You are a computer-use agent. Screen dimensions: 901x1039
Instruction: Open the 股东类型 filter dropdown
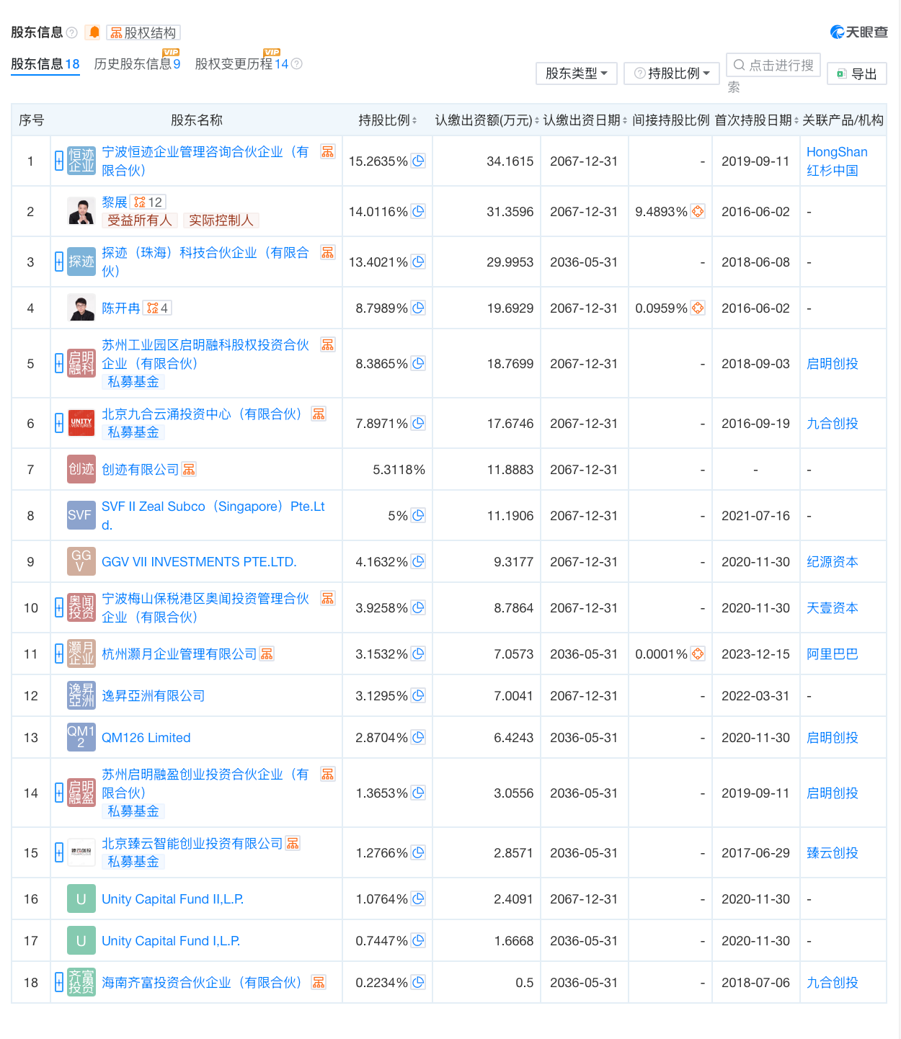tap(576, 73)
